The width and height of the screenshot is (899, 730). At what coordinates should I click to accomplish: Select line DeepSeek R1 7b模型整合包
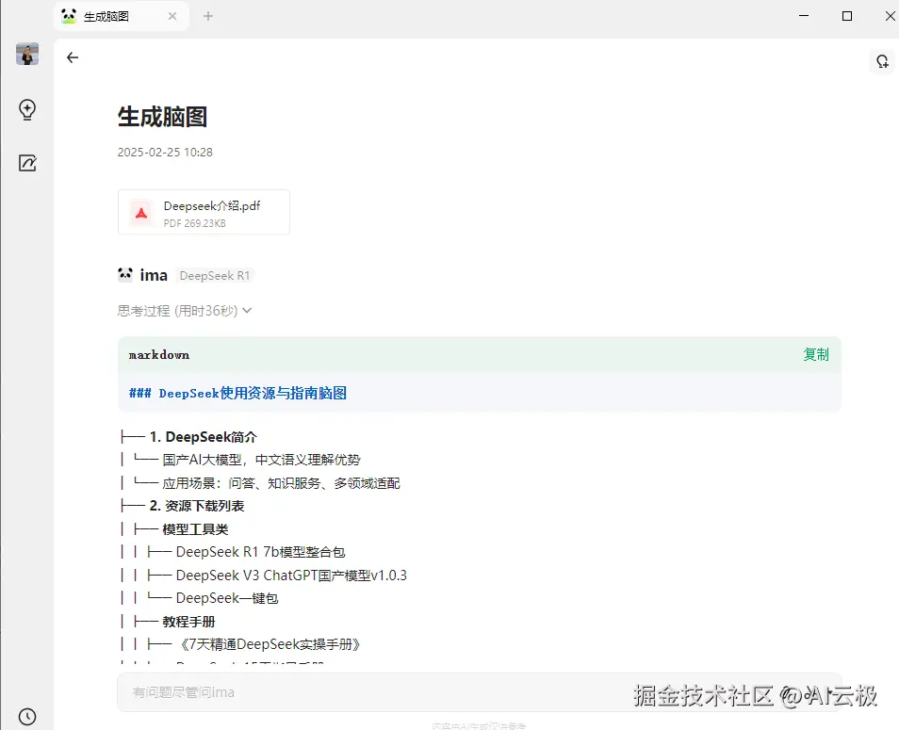260,552
